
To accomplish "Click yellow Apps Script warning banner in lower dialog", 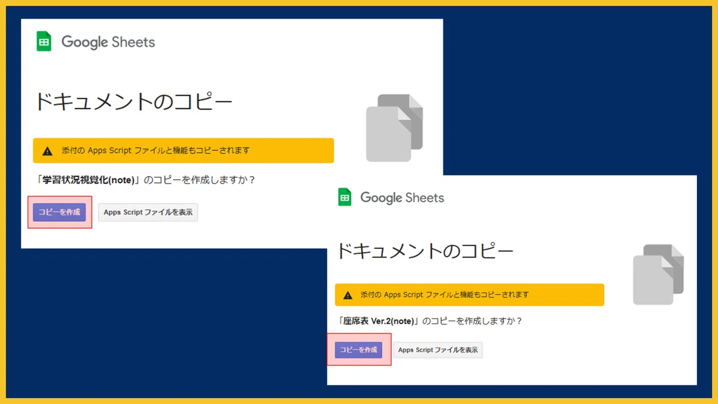I will click(x=470, y=295).
